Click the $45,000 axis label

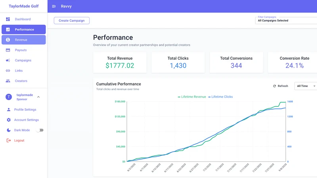121,147
